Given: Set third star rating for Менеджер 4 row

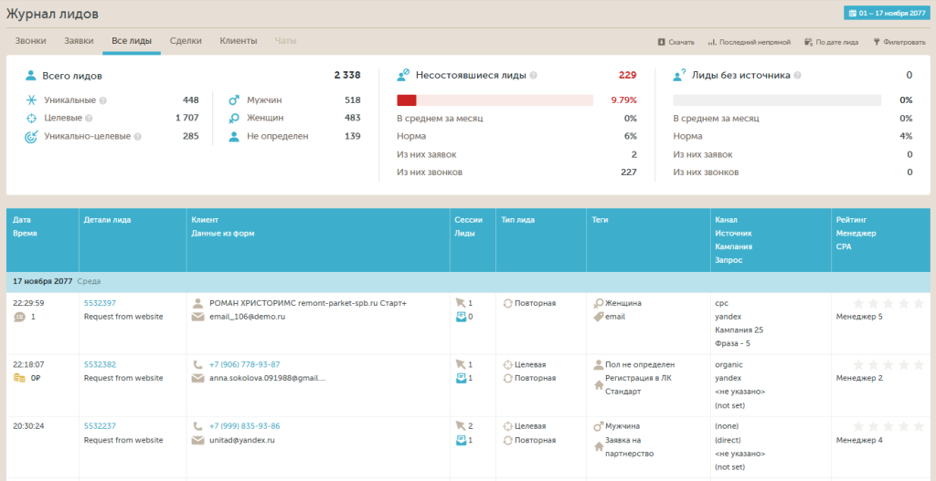Looking at the screenshot, I should 889,426.
